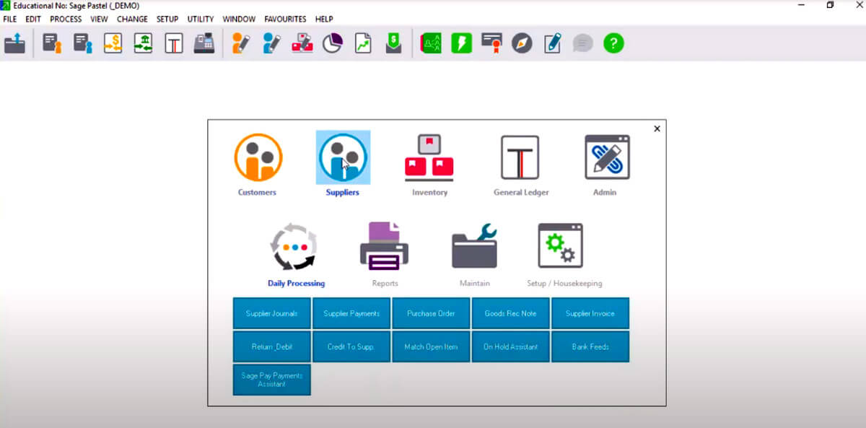Screen dimensions: 866x428
Task: Open the compass toolbar icon
Action: [522, 43]
